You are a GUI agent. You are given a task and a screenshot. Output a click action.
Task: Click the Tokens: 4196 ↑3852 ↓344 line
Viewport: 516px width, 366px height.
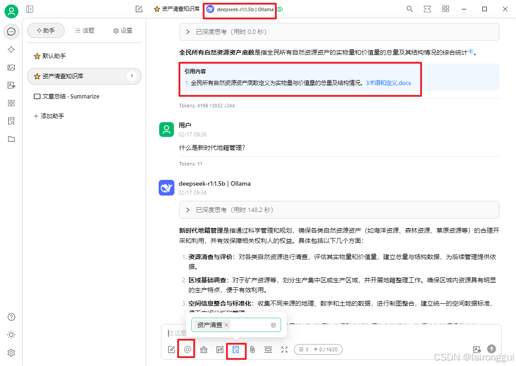[207, 106]
